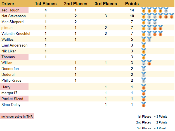175x131 pixels.
Task: Click the gold medal in Mac Sheperd's row
Action: pos(144,22)
